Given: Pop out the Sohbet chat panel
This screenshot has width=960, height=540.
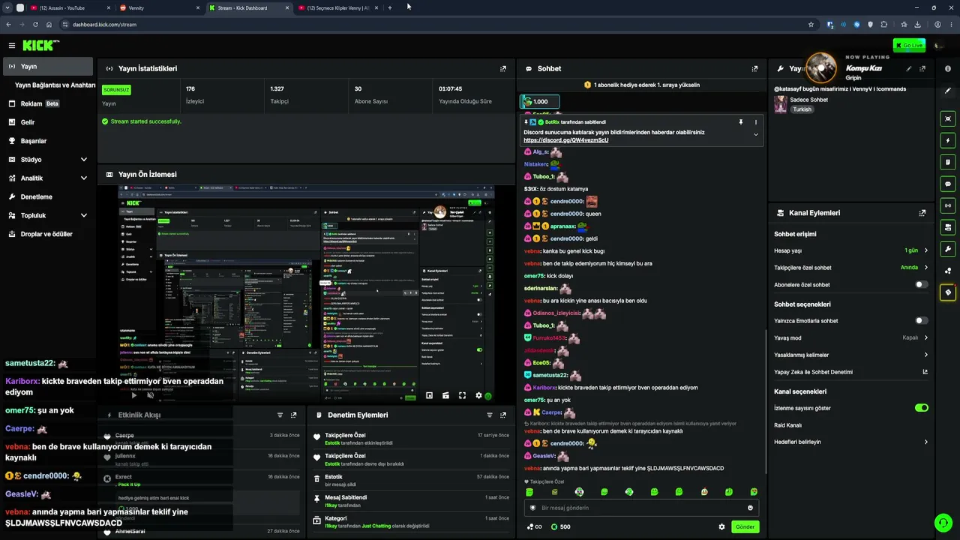Looking at the screenshot, I should click(x=754, y=68).
